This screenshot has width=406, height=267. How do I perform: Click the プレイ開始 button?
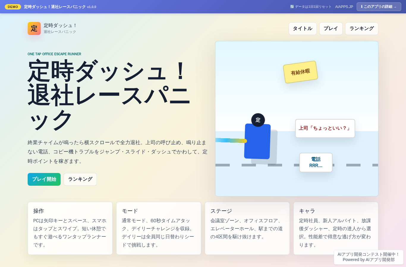(x=44, y=179)
